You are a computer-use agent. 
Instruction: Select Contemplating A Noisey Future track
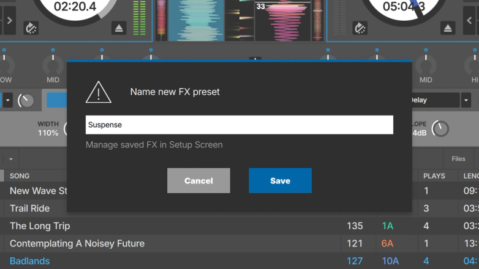click(x=77, y=243)
